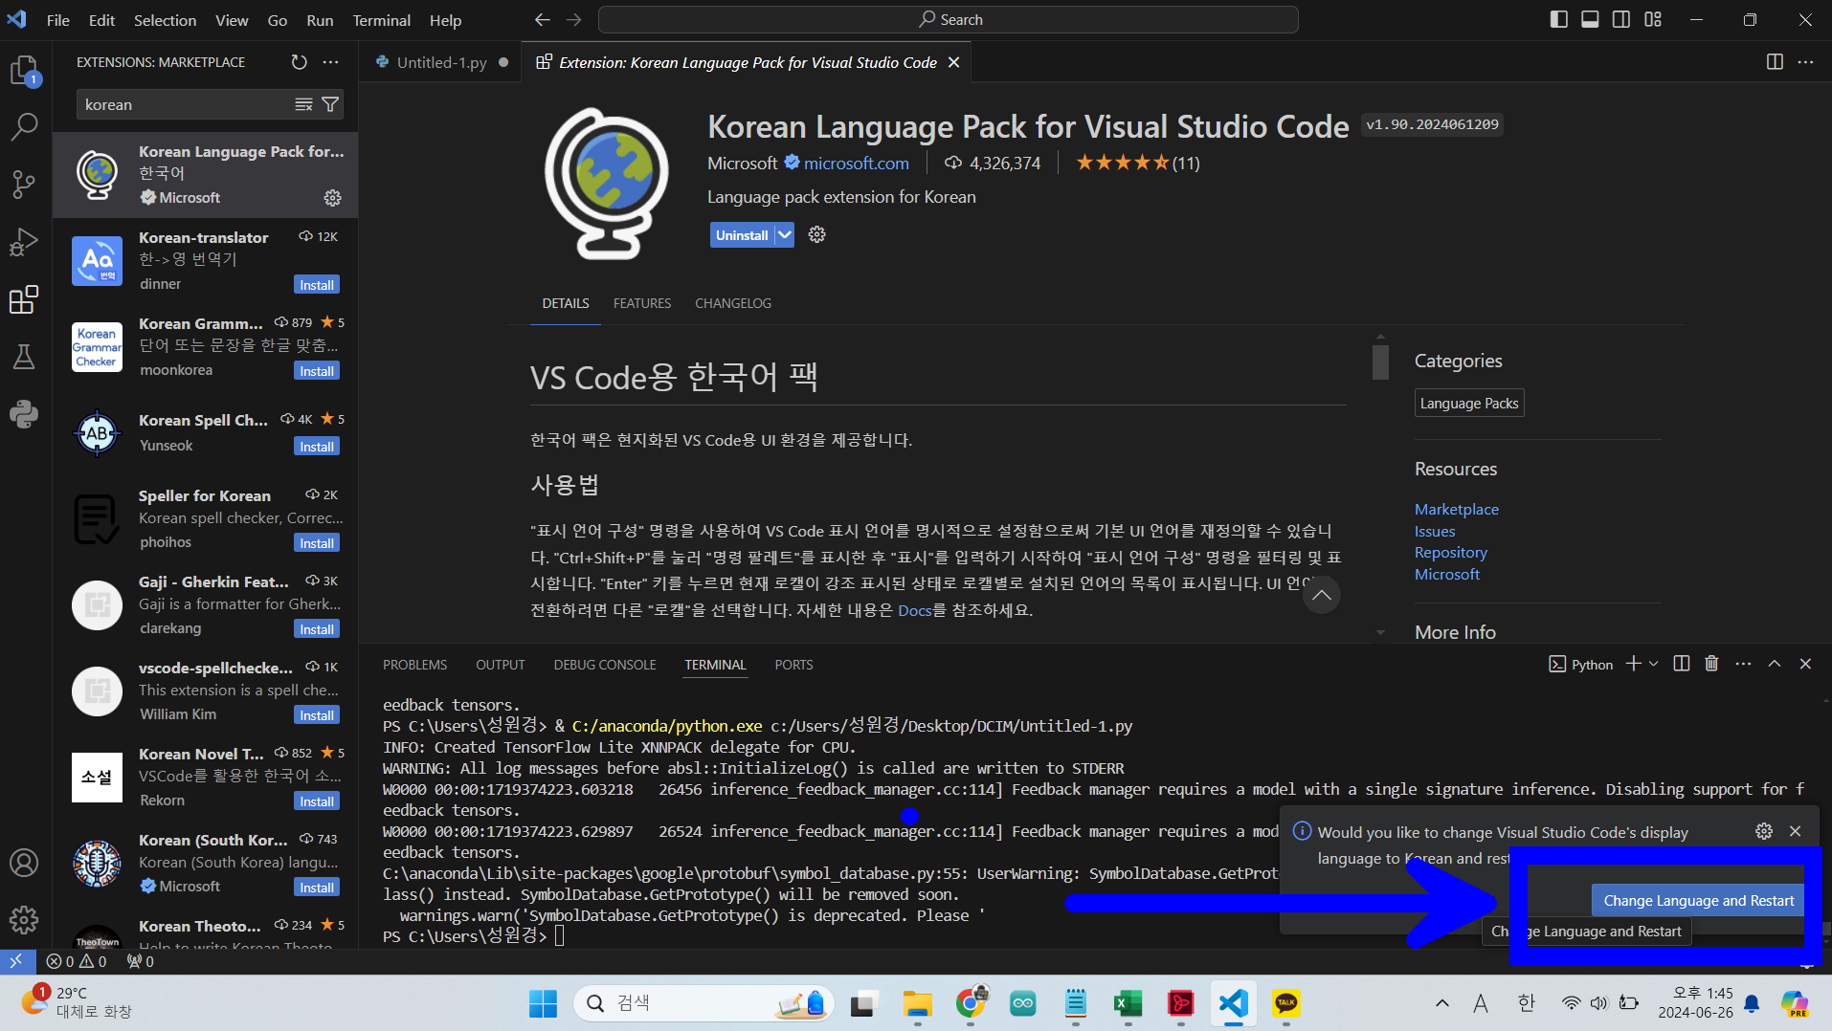Refresh the extensions marketplace list

click(300, 62)
